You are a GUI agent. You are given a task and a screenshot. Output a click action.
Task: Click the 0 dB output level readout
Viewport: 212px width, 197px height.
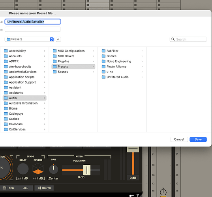point(133,178)
